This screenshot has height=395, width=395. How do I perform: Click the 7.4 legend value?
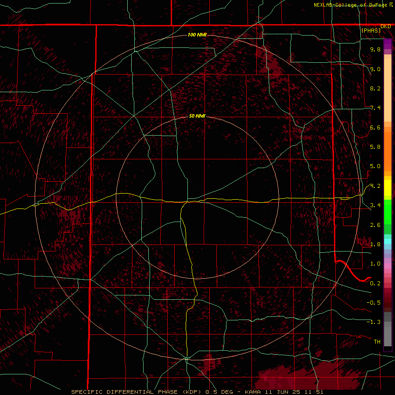tap(375, 108)
